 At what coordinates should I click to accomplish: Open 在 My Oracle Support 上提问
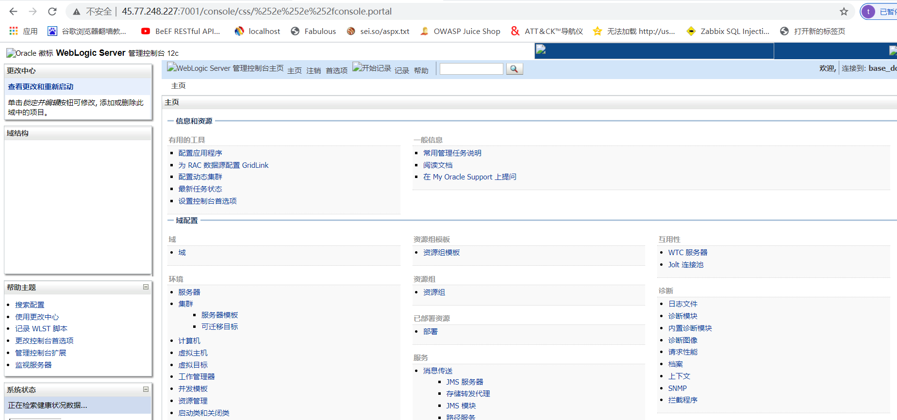click(470, 177)
